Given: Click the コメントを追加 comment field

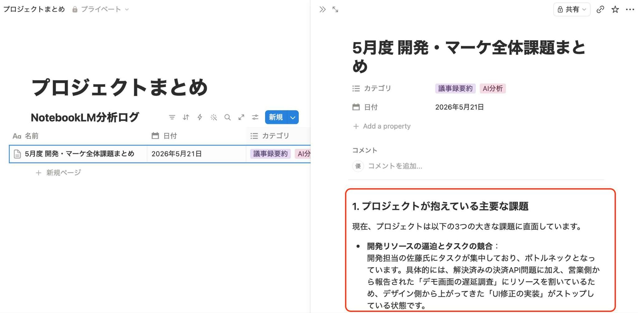Looking at the screenshot, I should click(x=395, y=166).
